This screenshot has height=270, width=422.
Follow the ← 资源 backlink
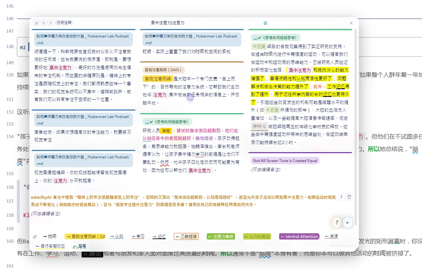[x=331, y=236]
